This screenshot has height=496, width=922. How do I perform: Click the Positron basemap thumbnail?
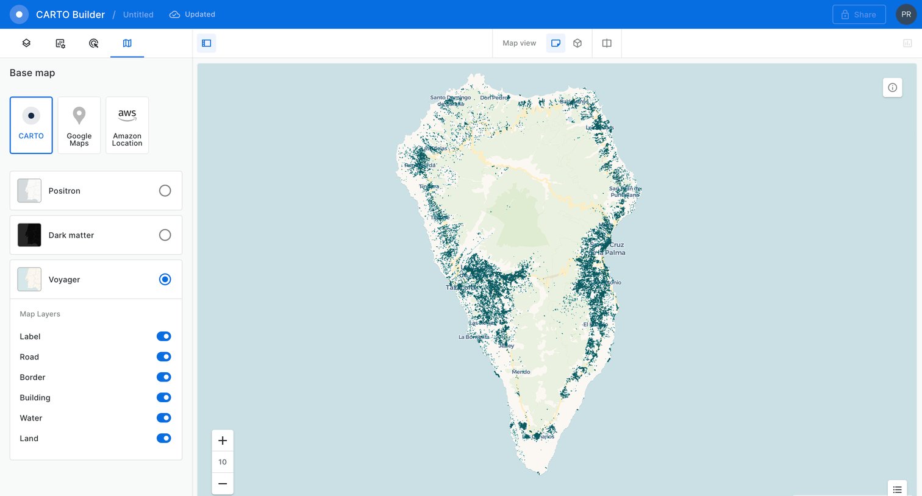tap(29, 191)
